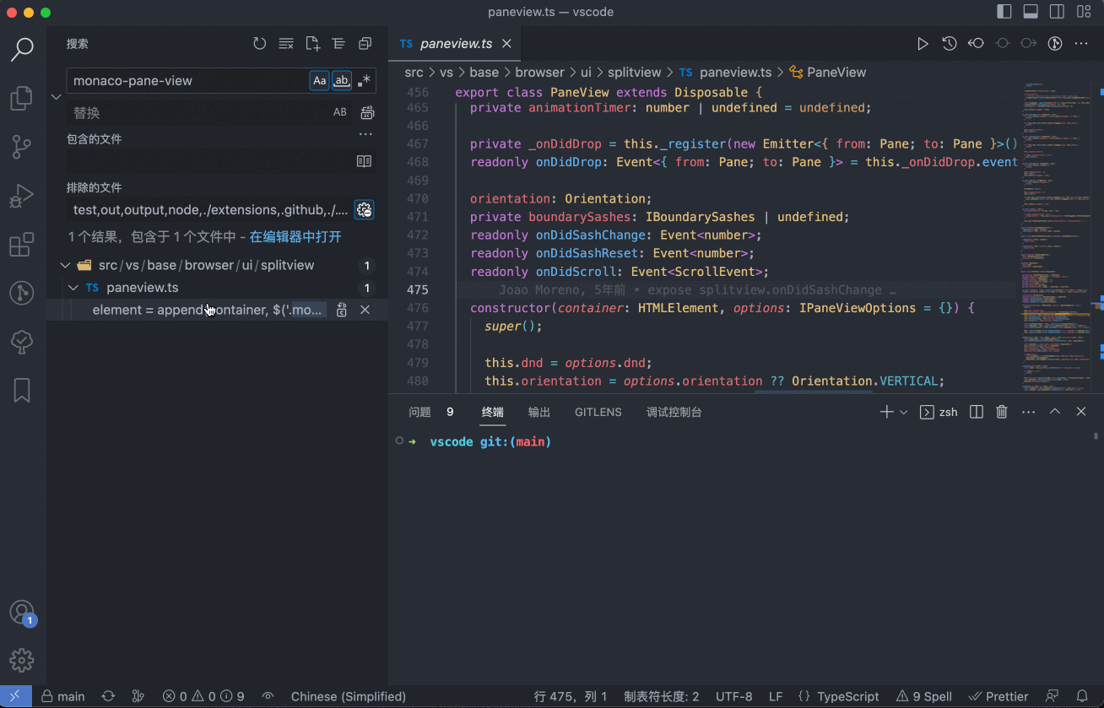Switch to the 调试控制台 tab

pos(674,412)
